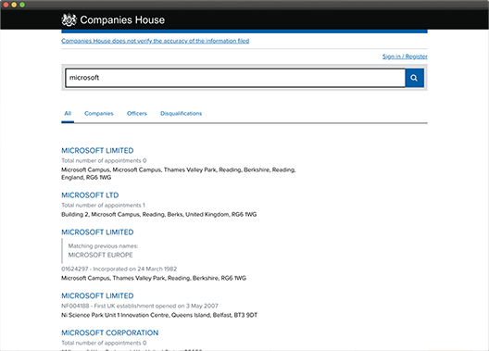
Task: Open MICROSOFT LIMITED Belfast establishment result
Action: click(97, 295)
